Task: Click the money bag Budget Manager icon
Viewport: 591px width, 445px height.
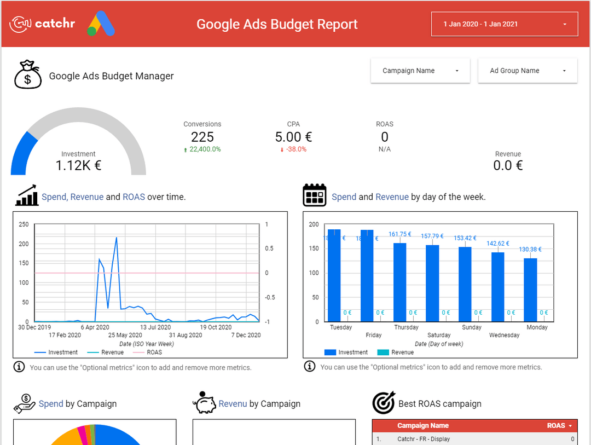Action: click(27, 73)
